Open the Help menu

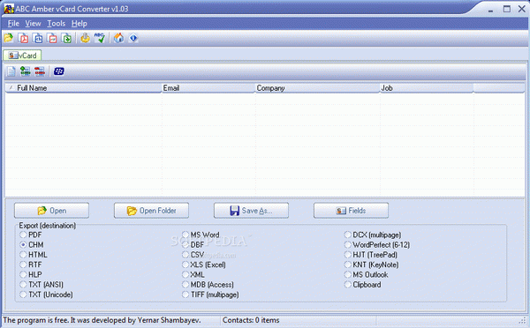79,23
